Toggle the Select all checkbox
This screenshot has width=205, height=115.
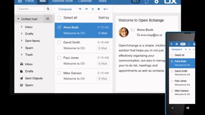coord(59,18)
